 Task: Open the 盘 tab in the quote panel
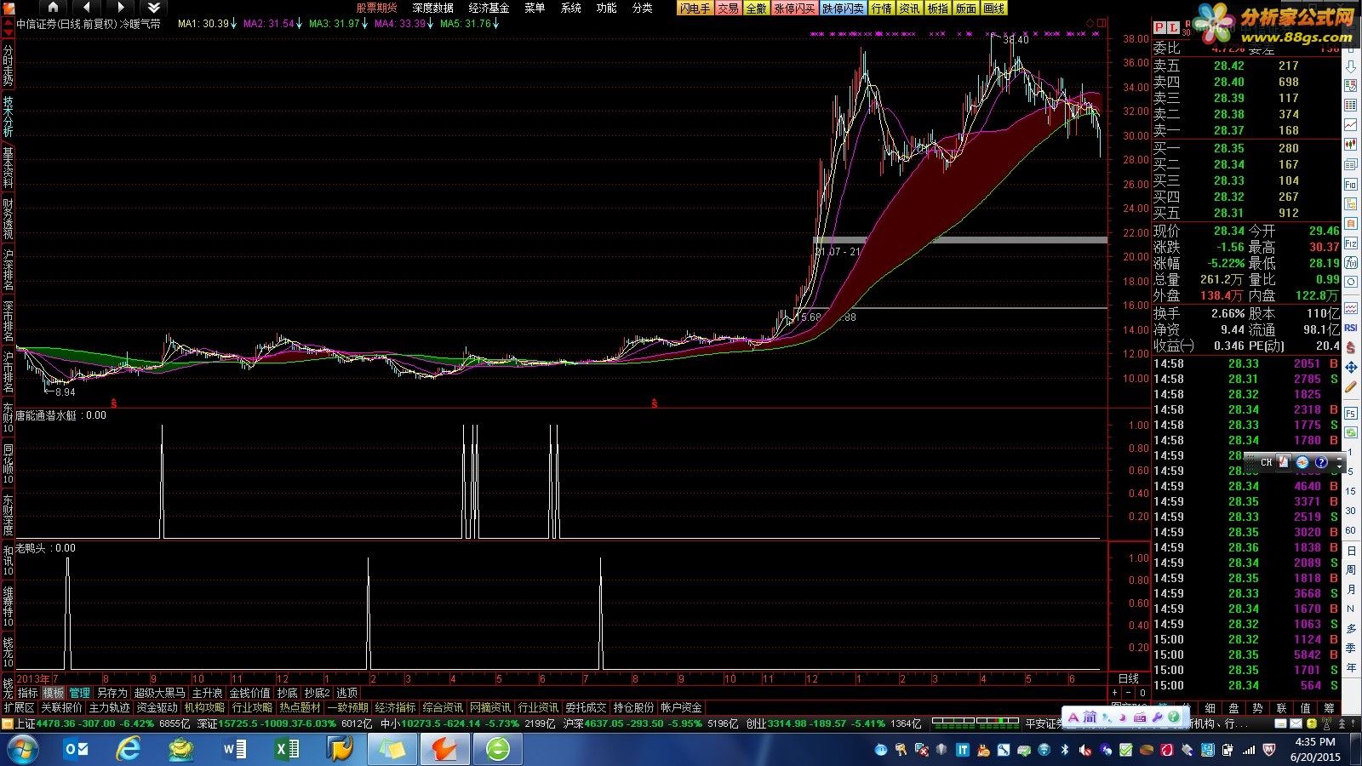(x=1233, y=708)
